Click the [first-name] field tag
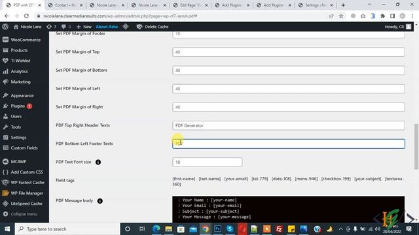 coord(184,179)
